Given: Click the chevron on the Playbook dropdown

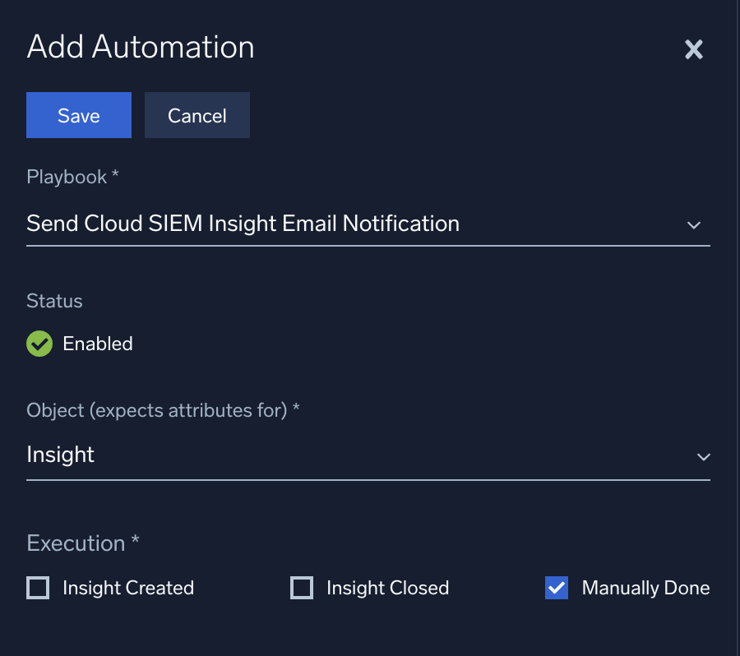Looking at the screenshot, I should [x=694, y=224].
